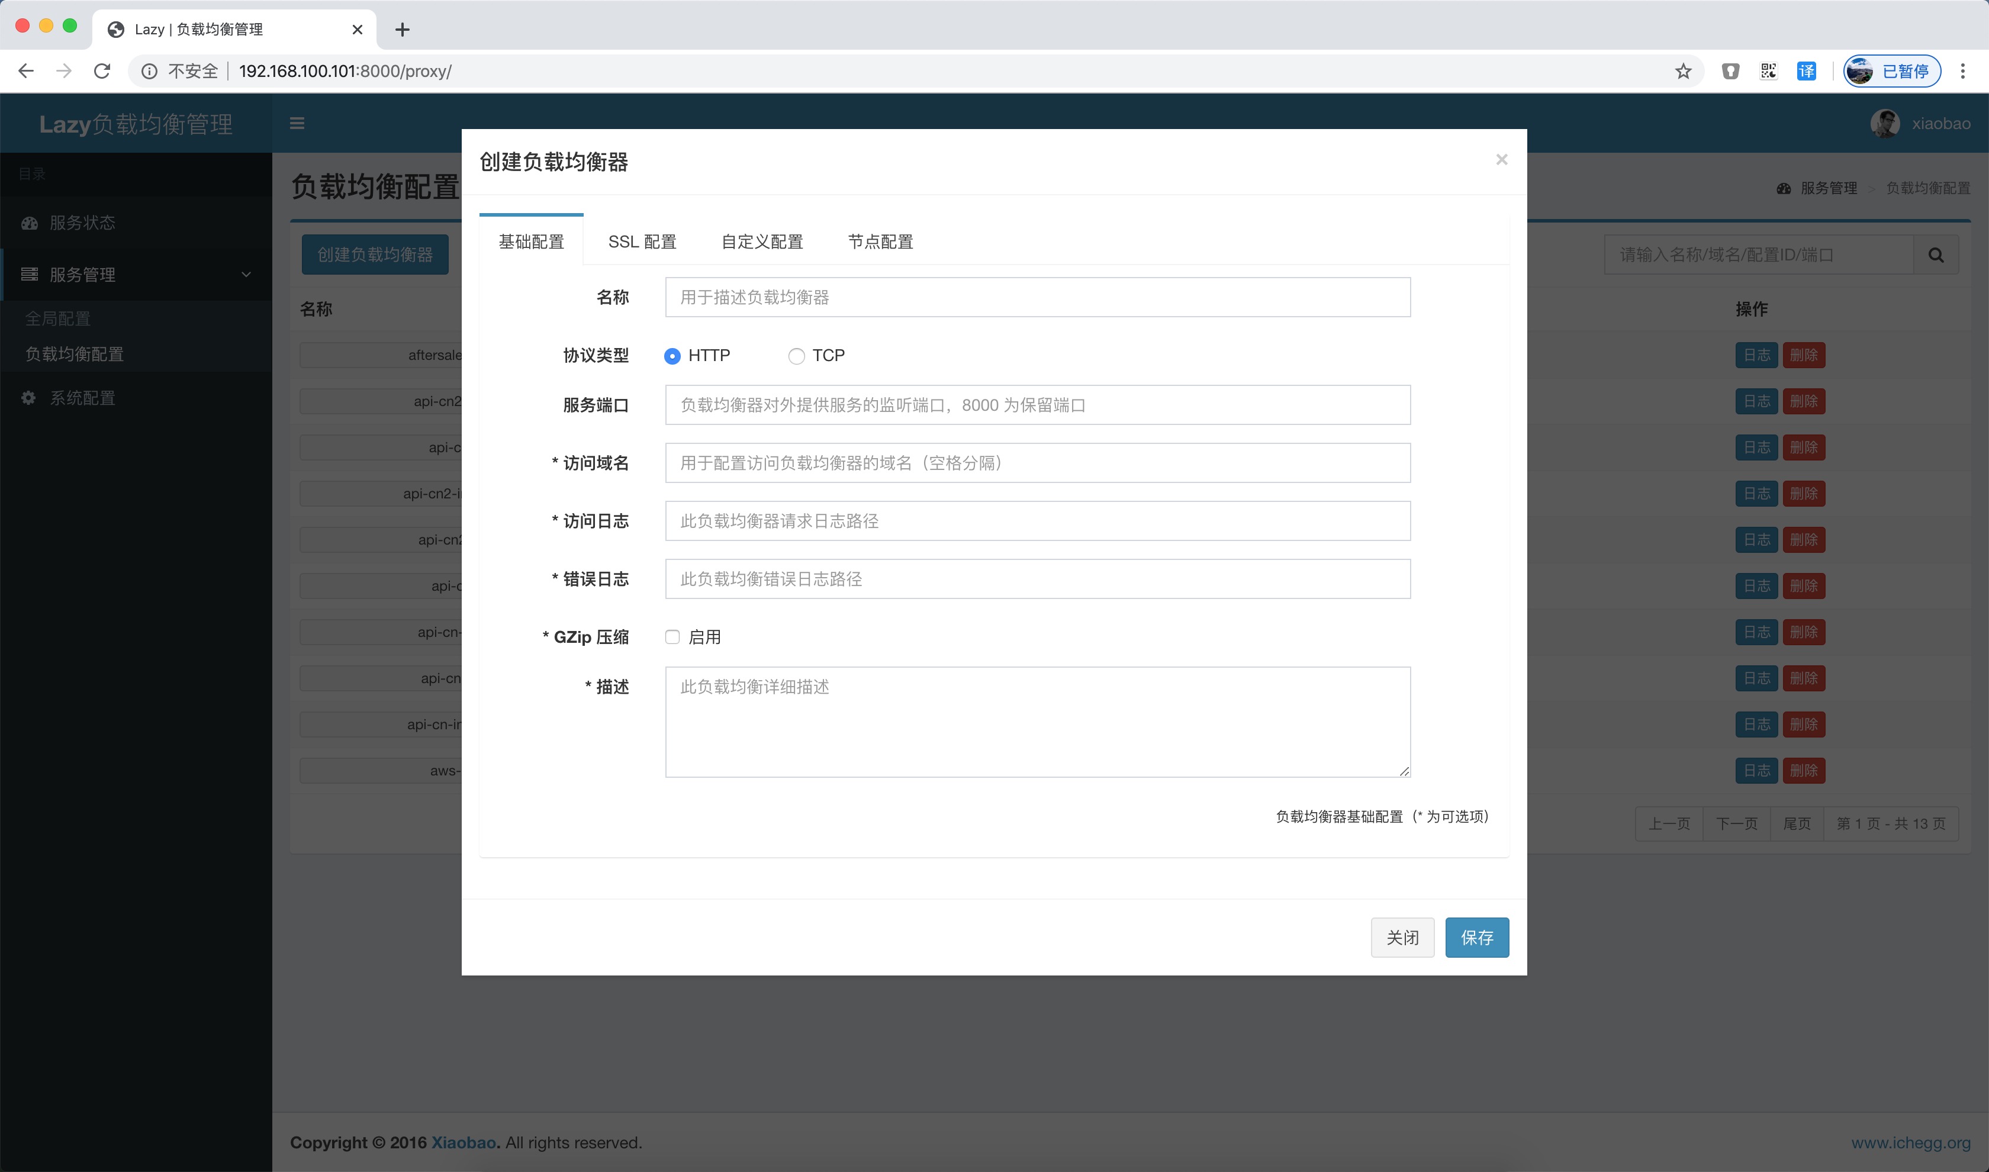Bookmark page with star icon
This screenshot has width=1989, height=1172.
point(1682,71)
